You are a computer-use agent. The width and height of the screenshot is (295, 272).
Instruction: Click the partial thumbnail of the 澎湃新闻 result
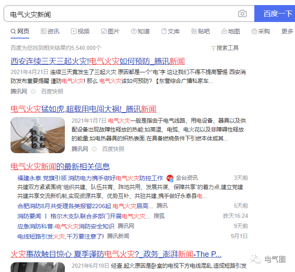point(38,267)
